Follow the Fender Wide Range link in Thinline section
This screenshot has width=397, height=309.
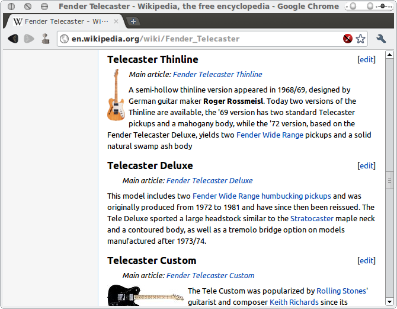tap(270, 135)
